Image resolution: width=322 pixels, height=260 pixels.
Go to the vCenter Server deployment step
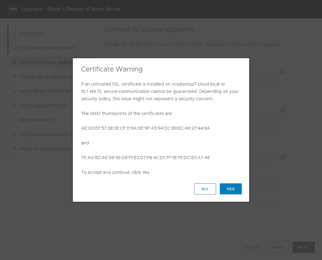click(x=43, y=77)
